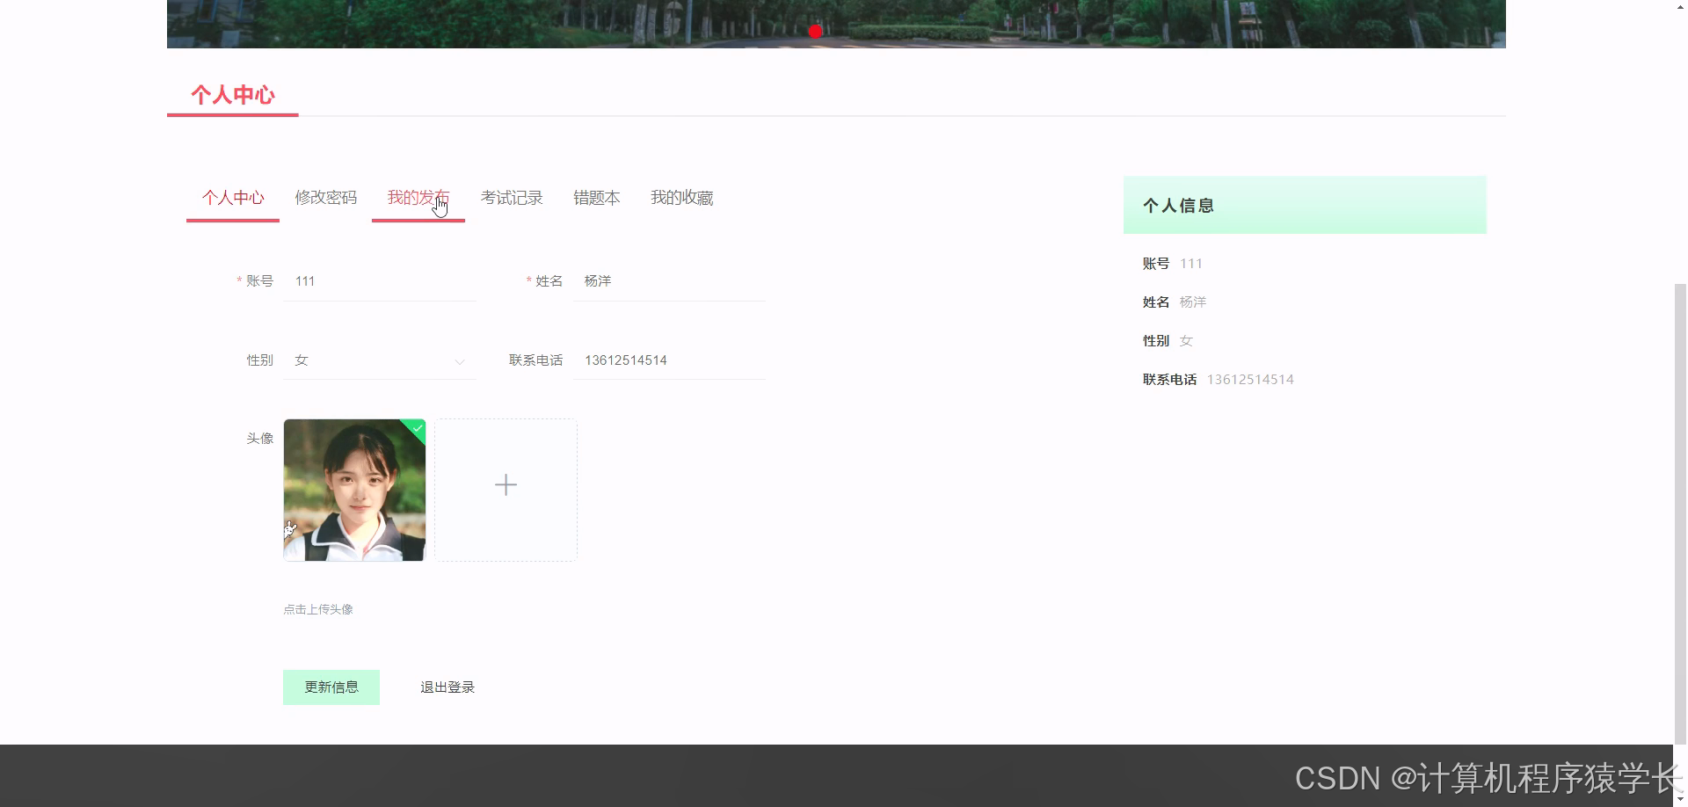The image size is (1688, 807).
Task: Click the 更新信息 button
Action: tap(331, 687)
